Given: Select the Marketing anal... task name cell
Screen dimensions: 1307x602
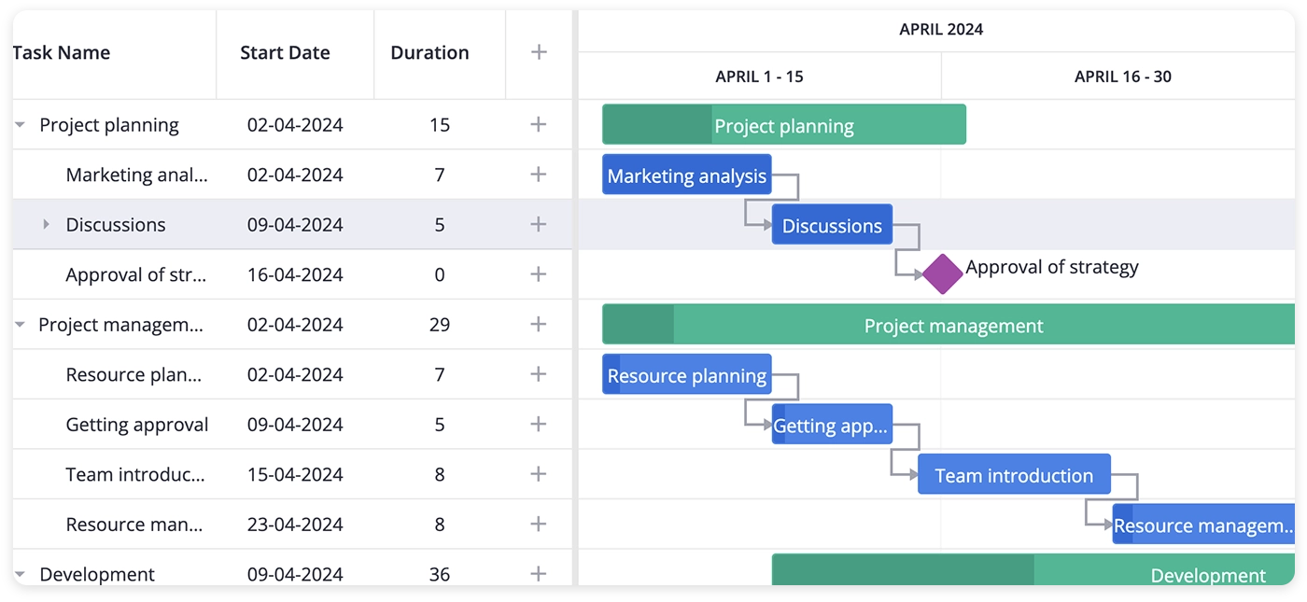Looking at the screenshot, I should pos(137,175).
